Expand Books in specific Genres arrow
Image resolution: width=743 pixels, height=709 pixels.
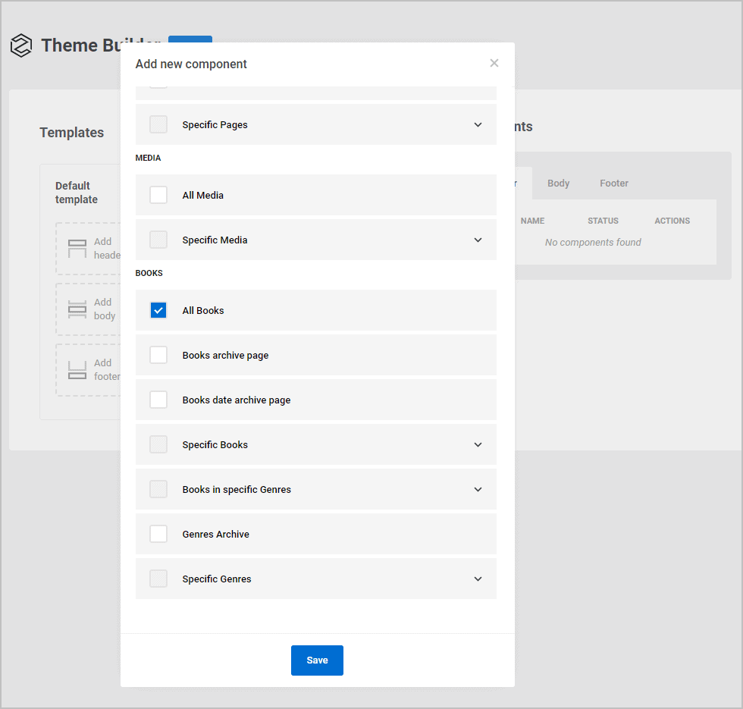tap(478, 489)
